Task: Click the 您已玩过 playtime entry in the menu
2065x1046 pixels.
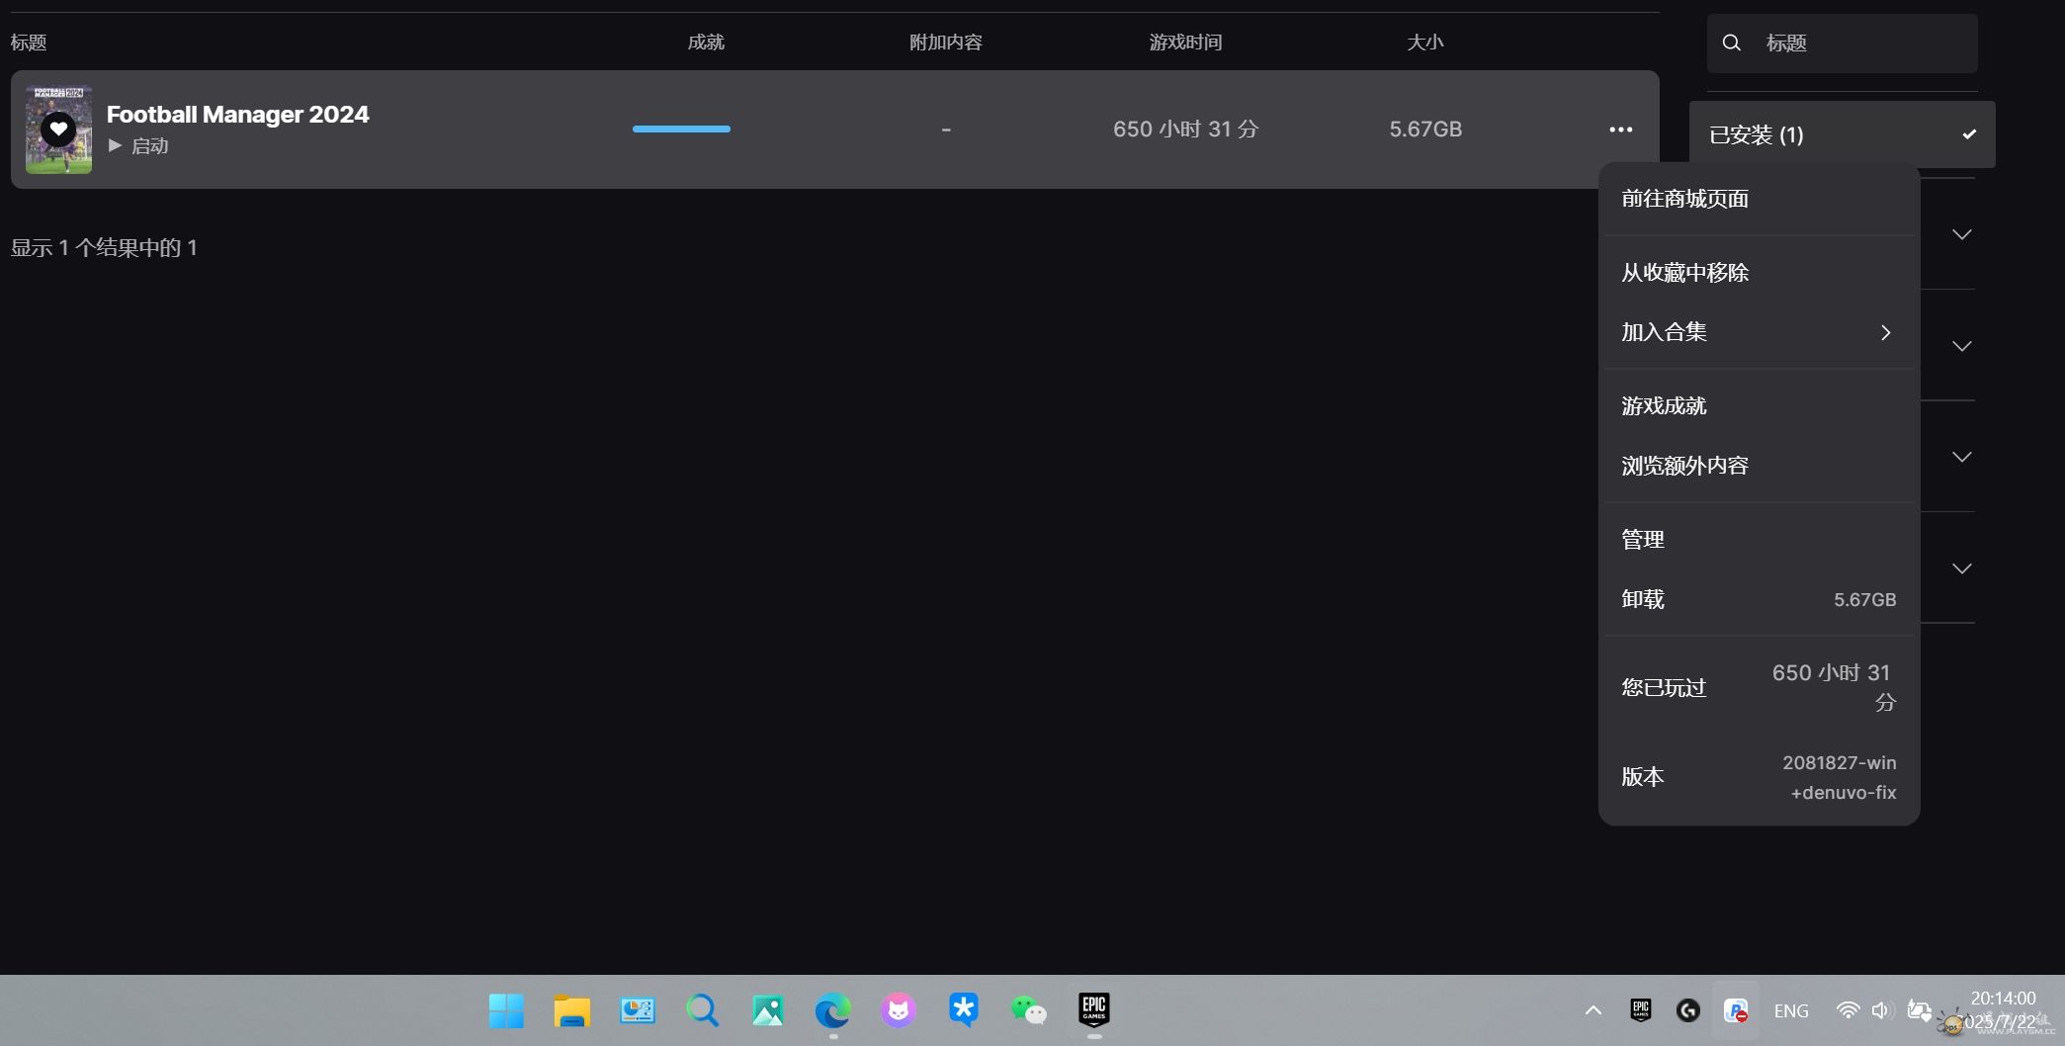Action: pyautogui.click(x=1759, y=687)
